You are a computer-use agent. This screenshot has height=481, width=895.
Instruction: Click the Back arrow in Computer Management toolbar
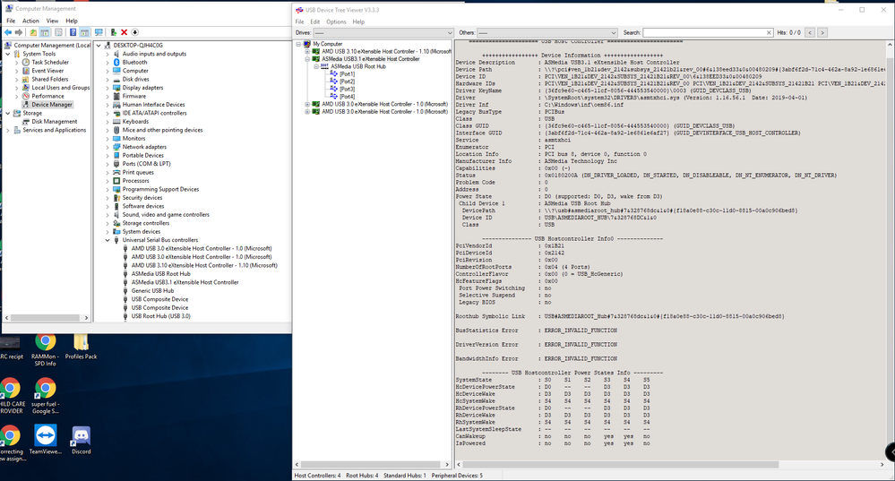[8, 32]
